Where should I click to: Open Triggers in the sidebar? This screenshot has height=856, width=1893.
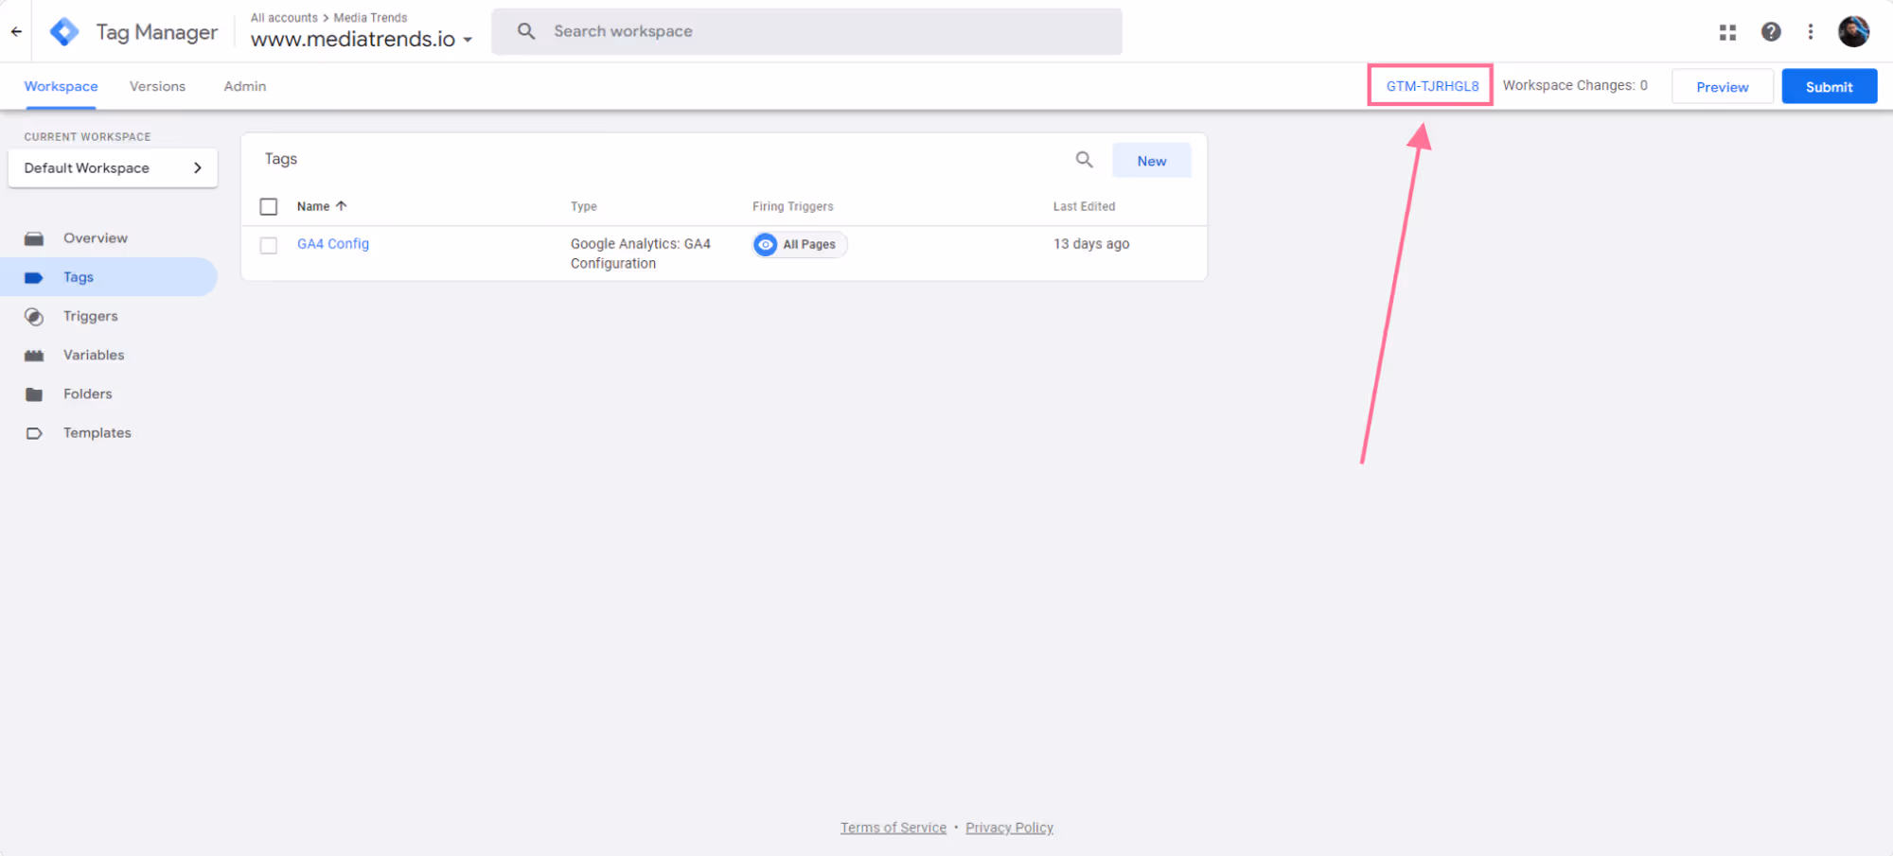coord(109,316)
